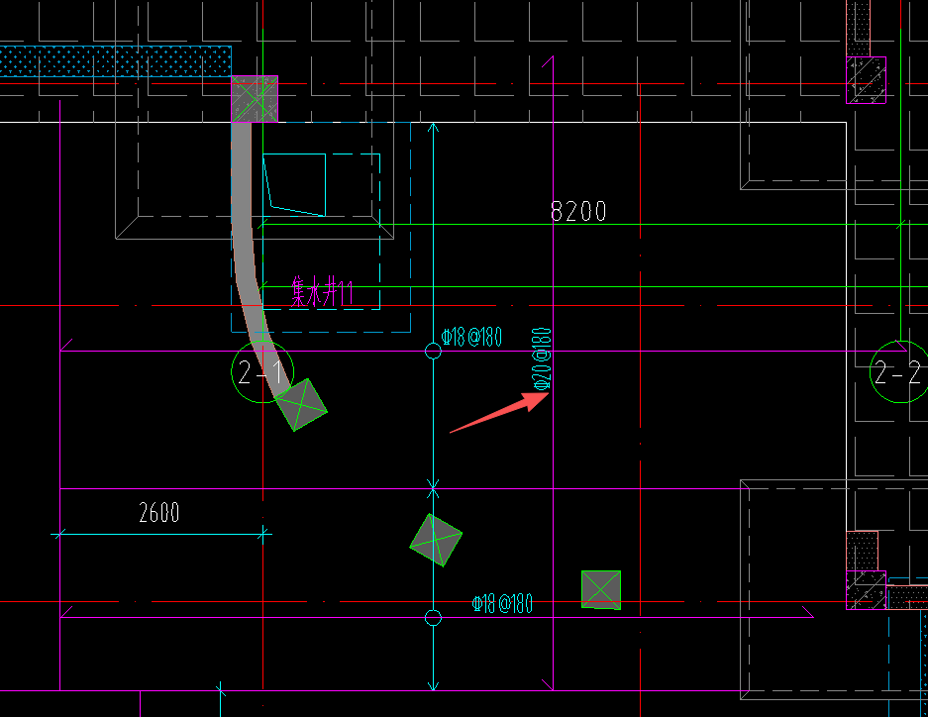The height and width of the screenshot is (717, 928).
Task: Select the upper Φ18@180 rebar label
Action: pos(471,337)
